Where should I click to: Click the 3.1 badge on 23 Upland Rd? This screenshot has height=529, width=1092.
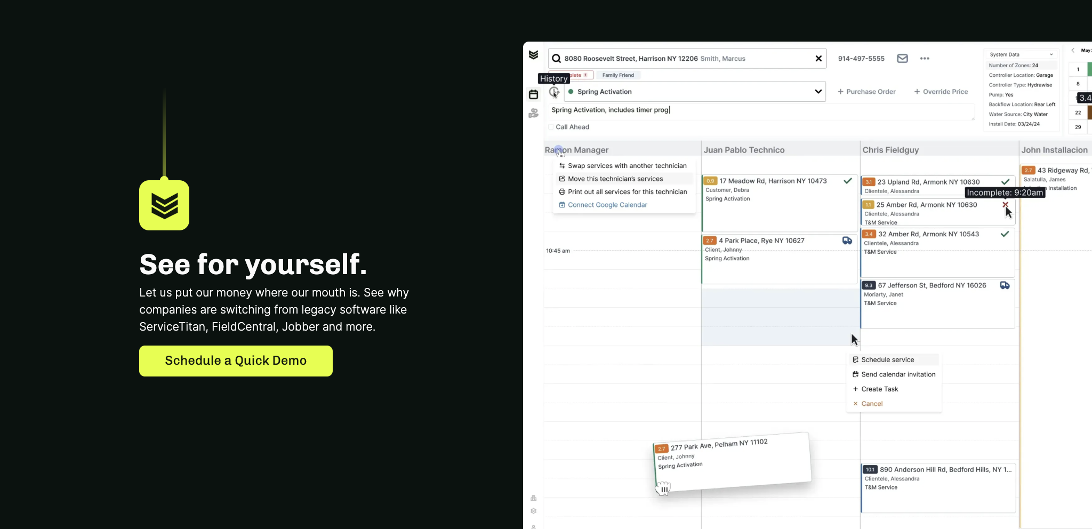click(869, 182)
